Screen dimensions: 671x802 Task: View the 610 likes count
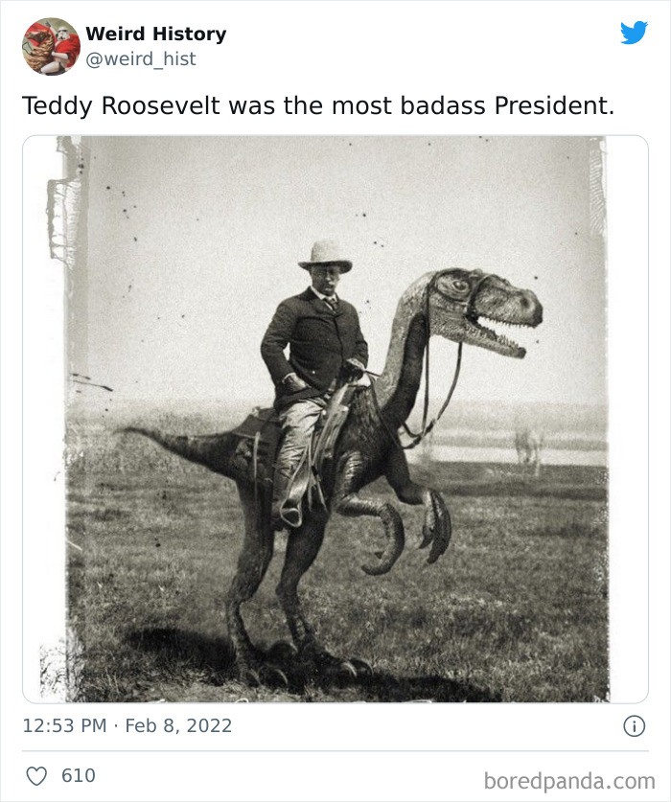coord(79,775)
